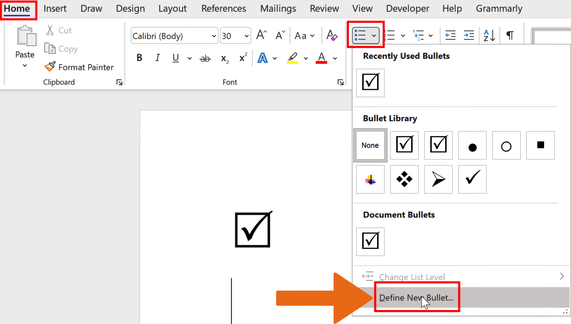
Task: Select the Superscript formatting icon
Action: coord(242,57)
